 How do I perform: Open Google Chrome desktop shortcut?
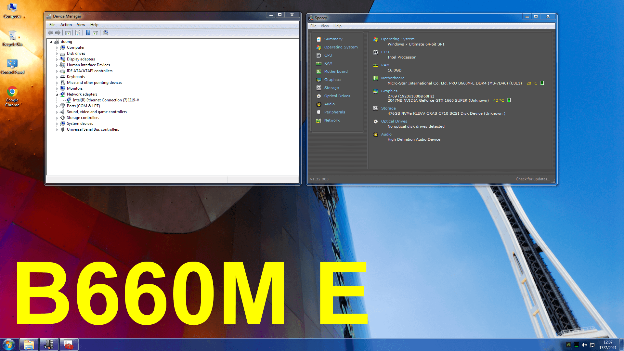[x=12, y=97]
